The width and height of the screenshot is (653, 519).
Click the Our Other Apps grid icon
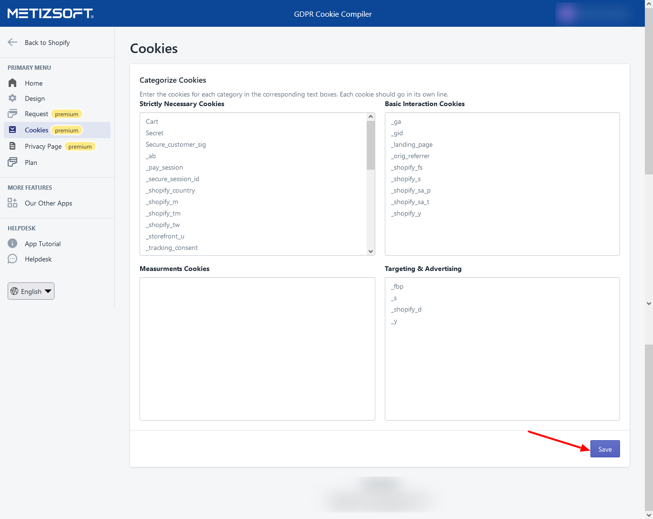[x=12, y=203]
